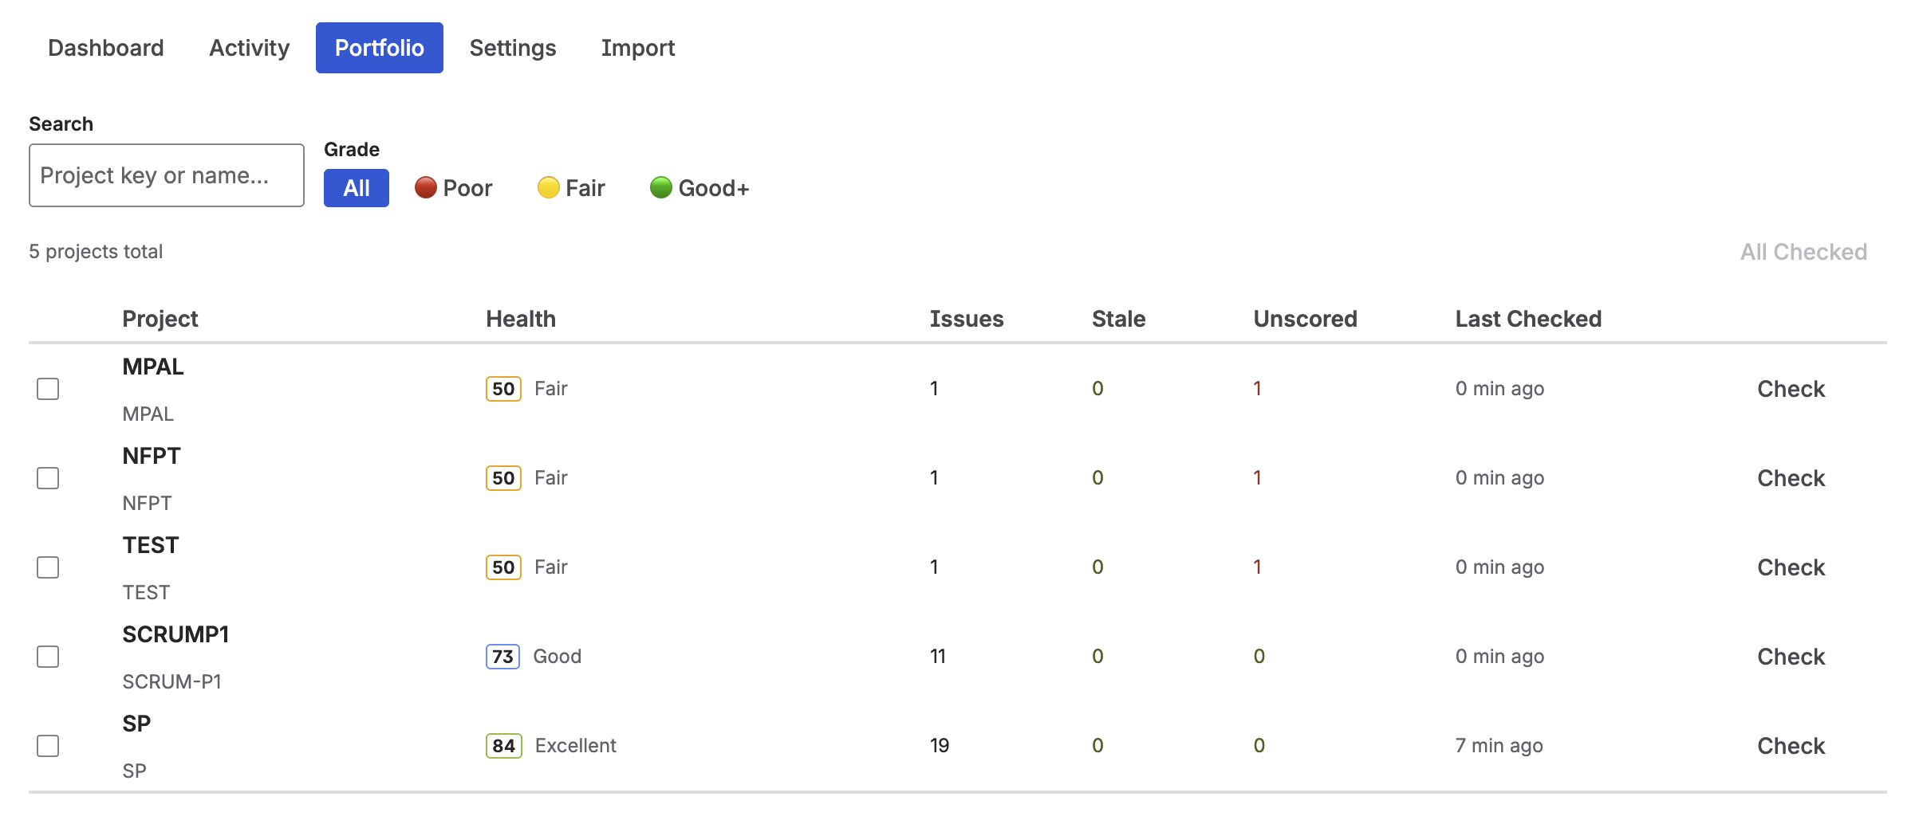Click the All grade filter
Image resolution: width=1919 pixels, height=824 pixels.
[356, 187]
